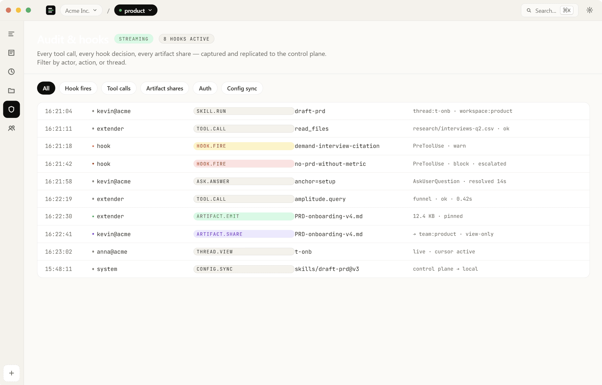The width and height of the screenshot is (602, 385).
Task: Click yellow HOOK.FIRE tag for demand-interview-citation
Action: coord(244,146)
